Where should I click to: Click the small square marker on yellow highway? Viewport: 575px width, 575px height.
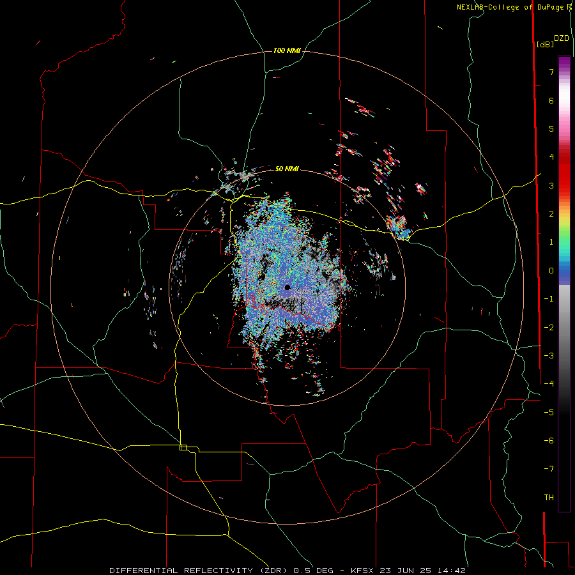(x=183, y=447)
